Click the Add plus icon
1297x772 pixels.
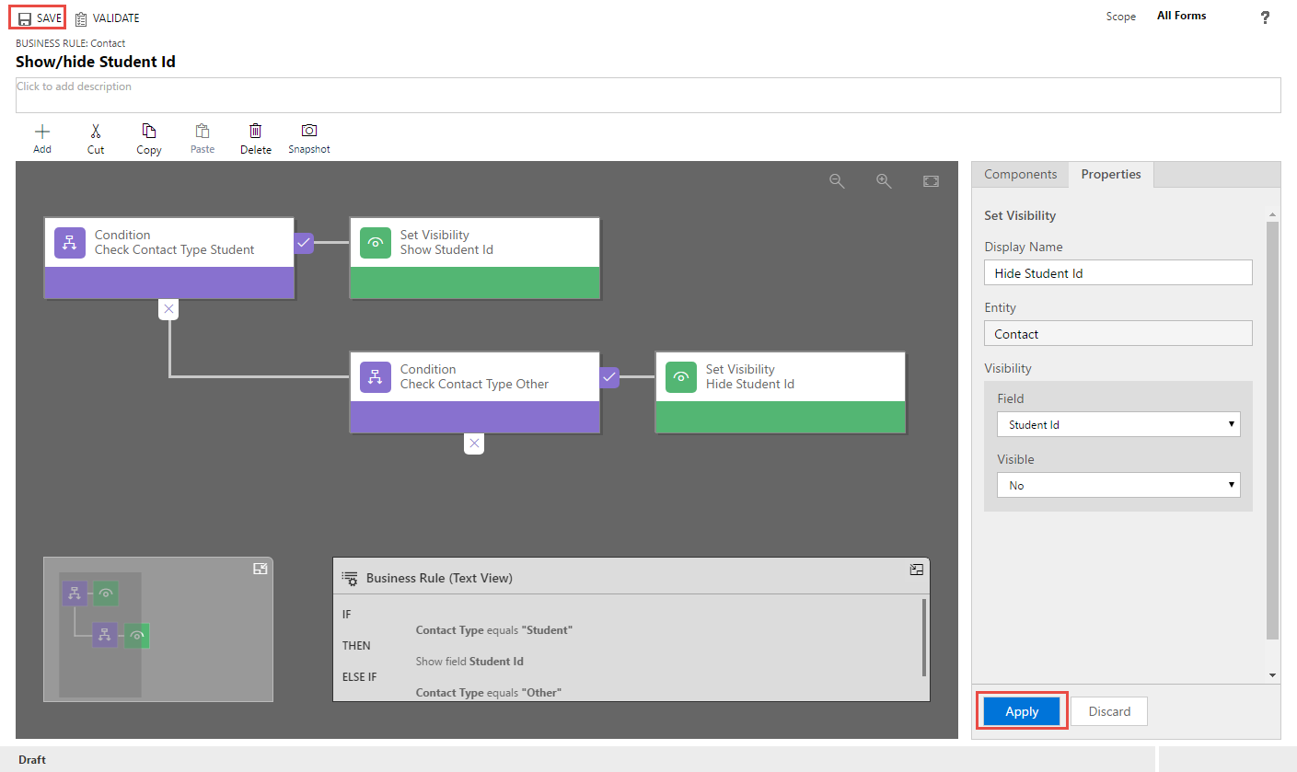pyautogui.click(x=42, y=131)
